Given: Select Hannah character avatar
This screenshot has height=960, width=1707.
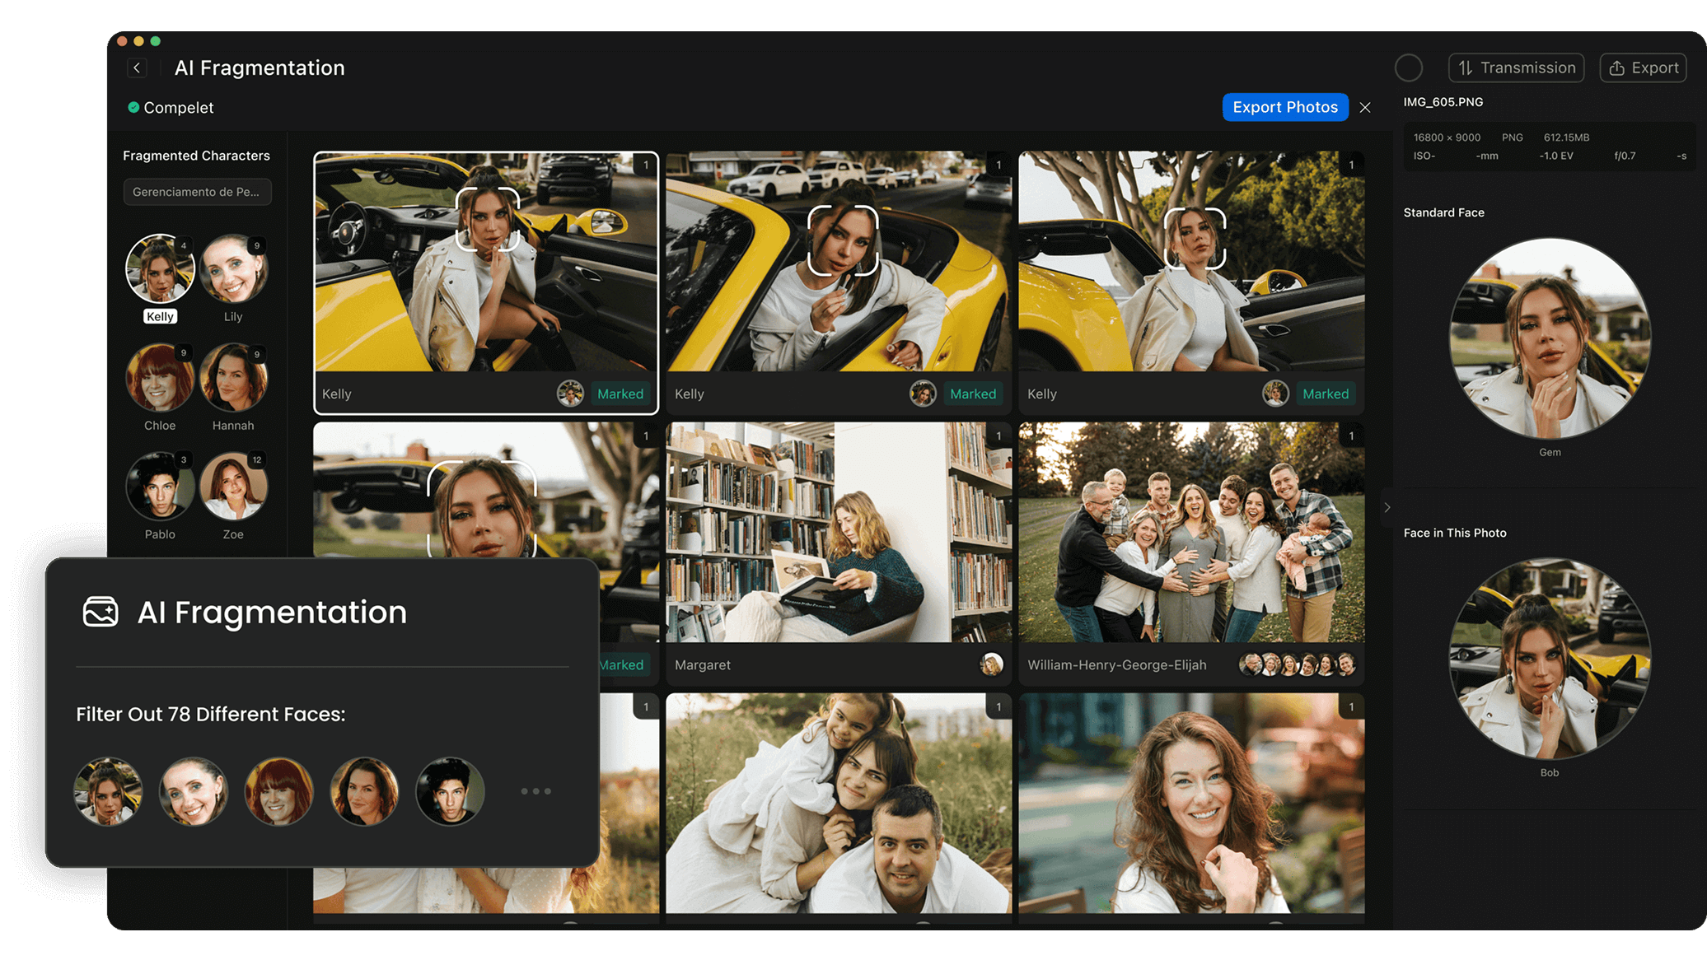Looking at the screenshot, I should 233,378.
